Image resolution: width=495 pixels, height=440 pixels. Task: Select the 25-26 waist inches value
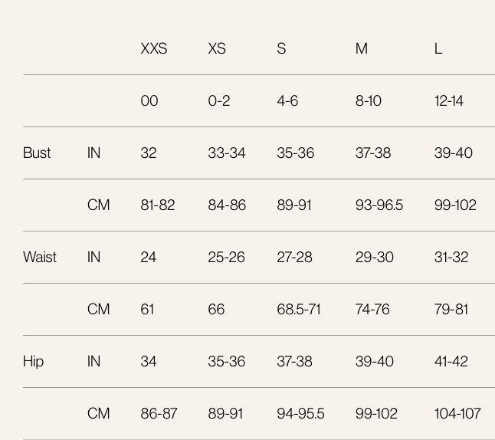[x=227, y=257]
